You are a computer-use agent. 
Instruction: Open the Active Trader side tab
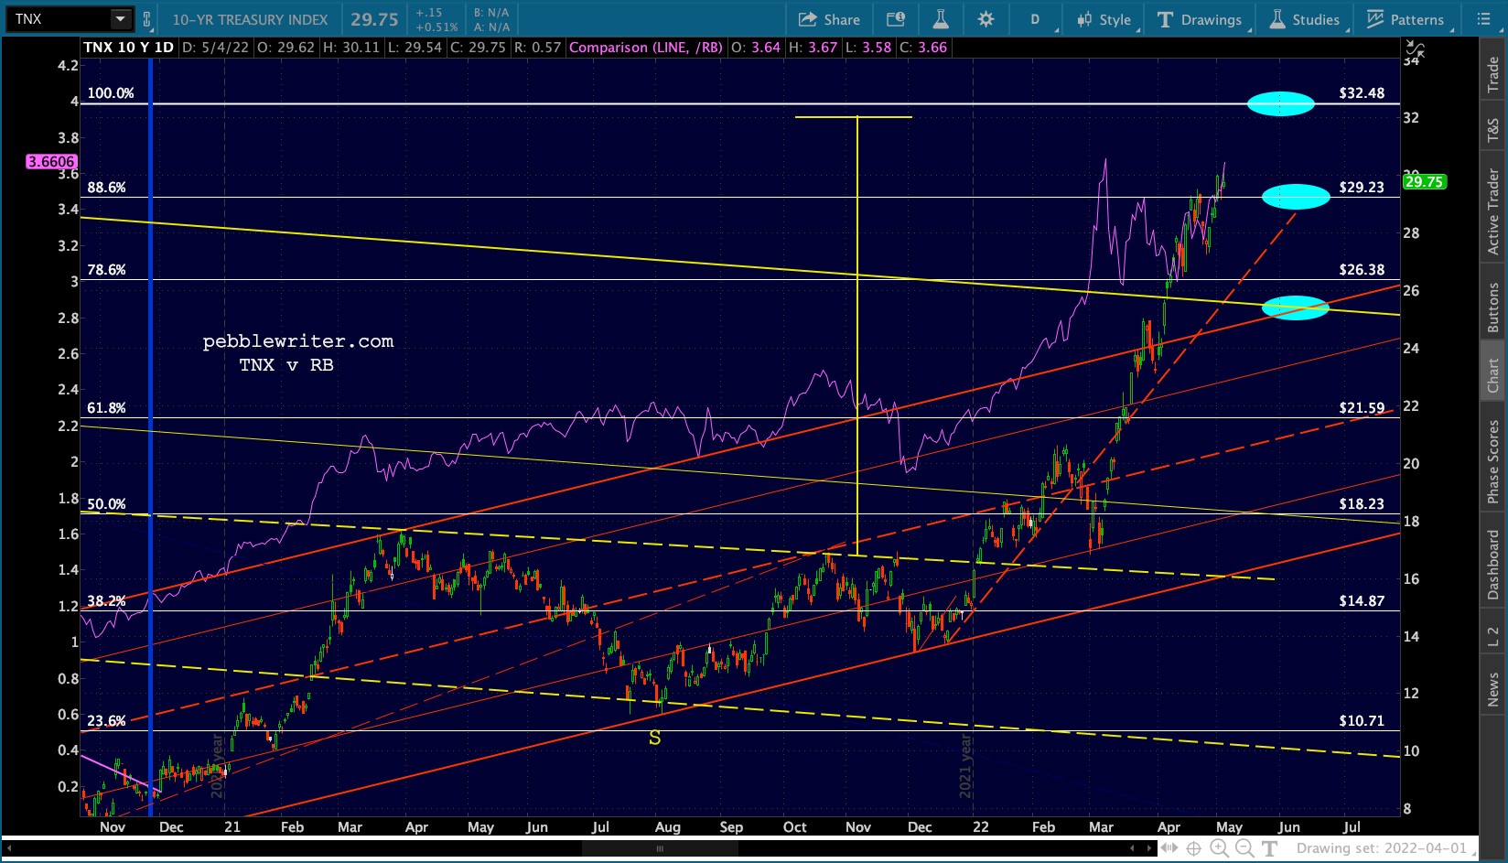tap(1493, 211)
